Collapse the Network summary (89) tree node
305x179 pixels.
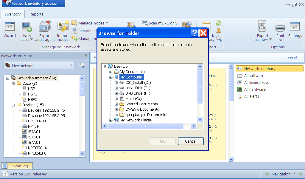(7, 78)
